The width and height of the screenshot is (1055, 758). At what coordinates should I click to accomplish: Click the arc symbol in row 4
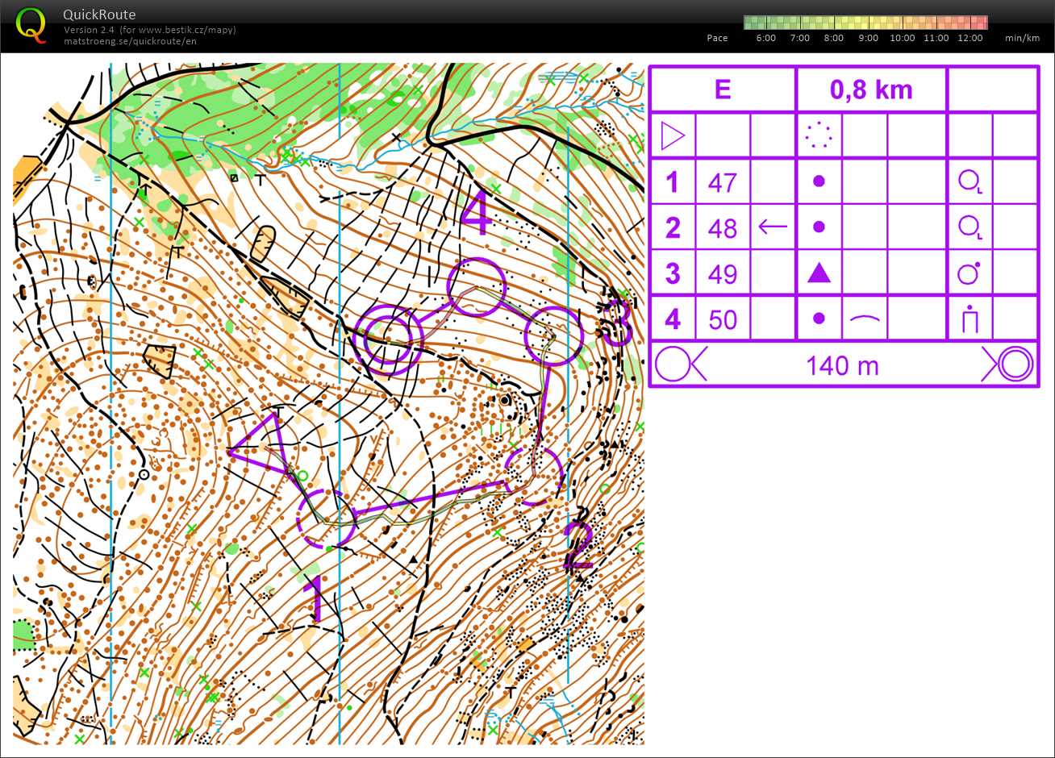pos(864,320)
